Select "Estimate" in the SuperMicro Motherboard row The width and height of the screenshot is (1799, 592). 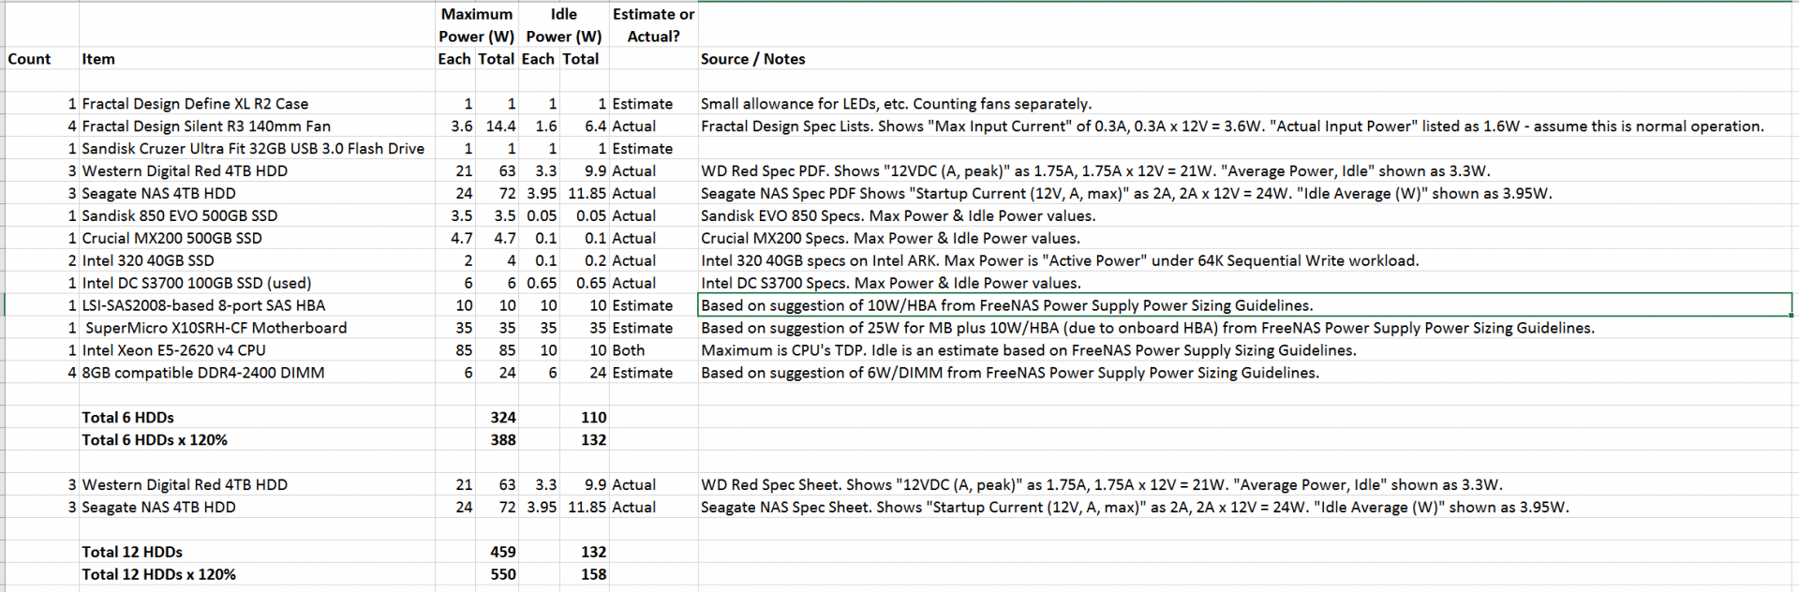643,329
